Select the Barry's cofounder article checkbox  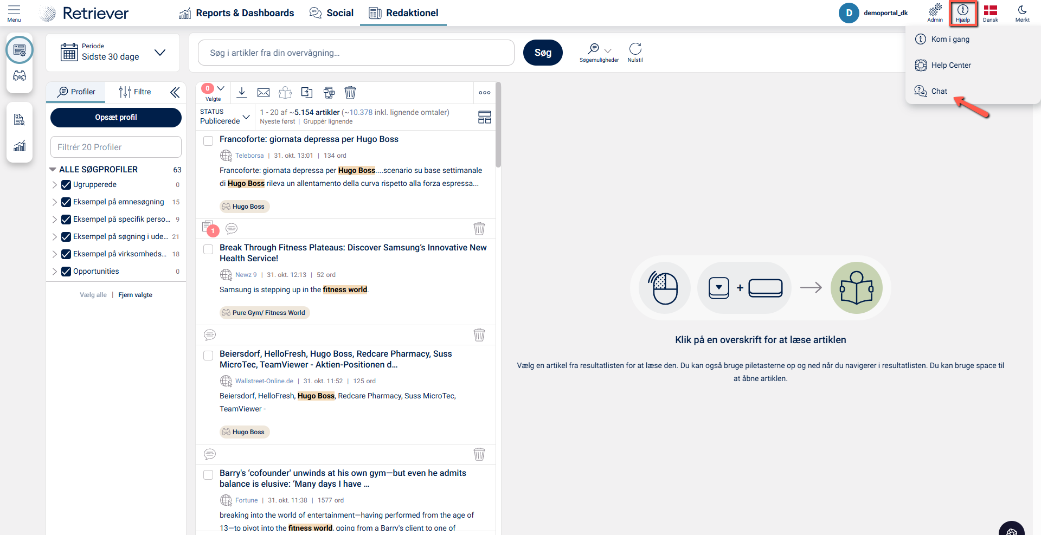point(208,475)
